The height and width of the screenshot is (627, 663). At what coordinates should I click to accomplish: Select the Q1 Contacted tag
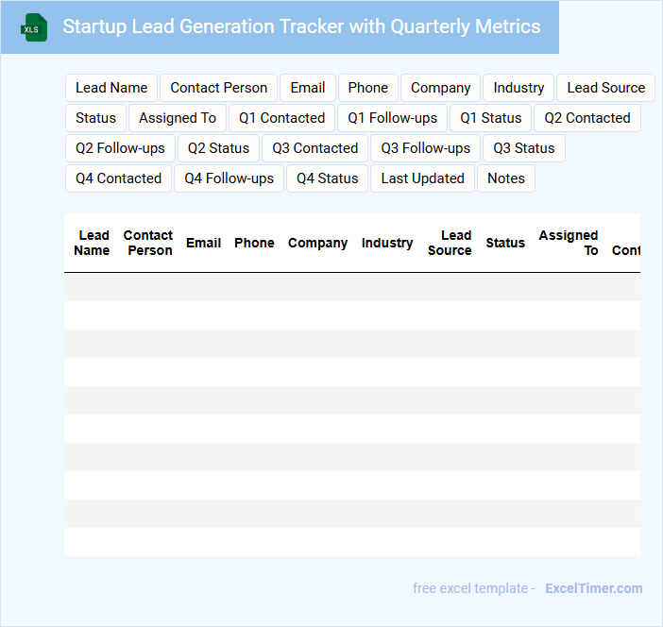pos(281,118)
